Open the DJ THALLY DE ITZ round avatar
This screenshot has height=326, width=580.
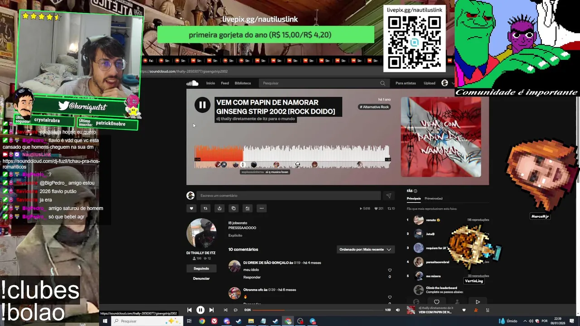pos(201,233)
